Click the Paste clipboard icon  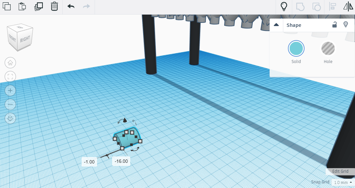(22, 6)
